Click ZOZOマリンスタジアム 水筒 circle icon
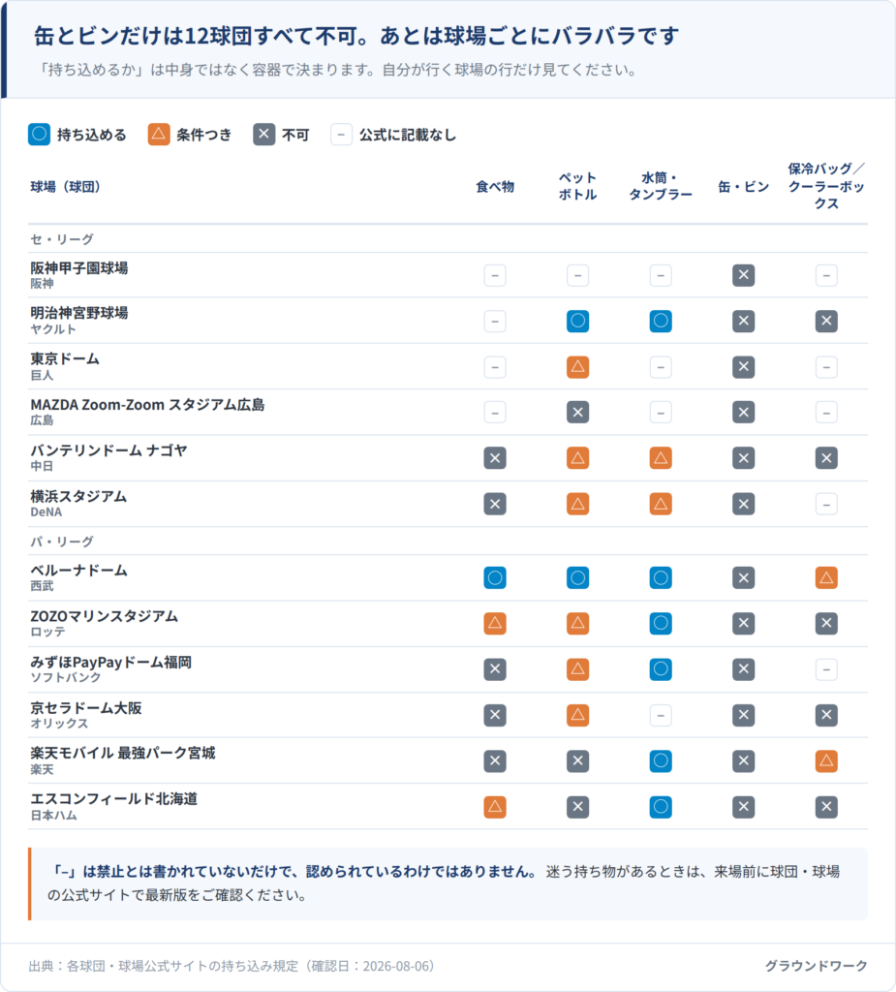 click(661, 623)
